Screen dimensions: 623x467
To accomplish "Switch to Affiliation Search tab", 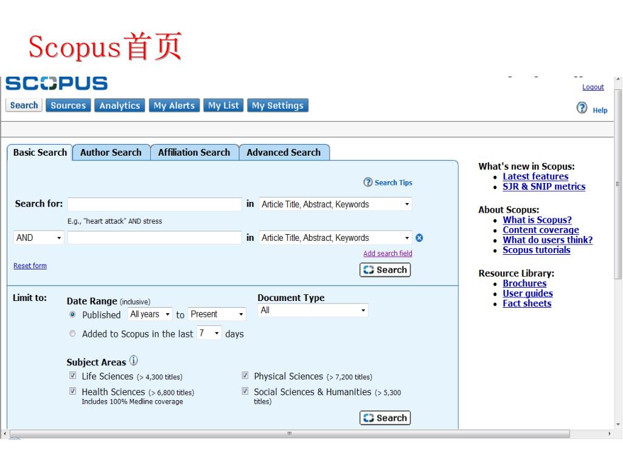I will point(194,153).
